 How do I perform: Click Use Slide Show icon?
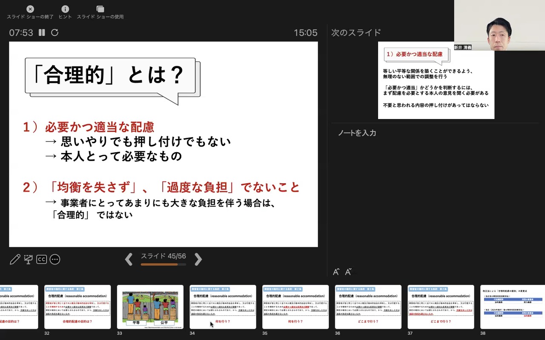[100, 9]
